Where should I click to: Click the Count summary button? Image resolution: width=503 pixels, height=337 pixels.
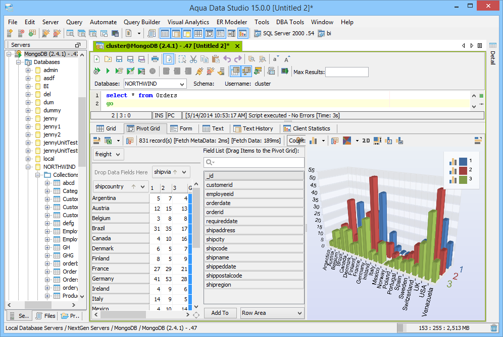tap(296, 141)
